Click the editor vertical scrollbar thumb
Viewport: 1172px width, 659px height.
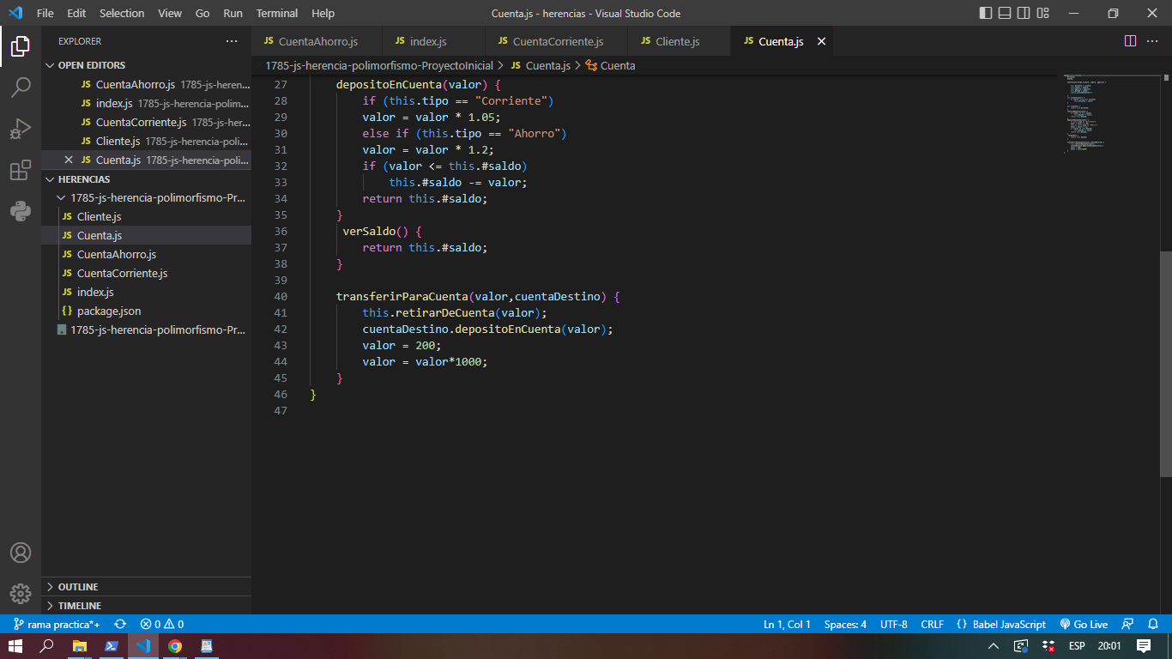tap(1165, 364)
